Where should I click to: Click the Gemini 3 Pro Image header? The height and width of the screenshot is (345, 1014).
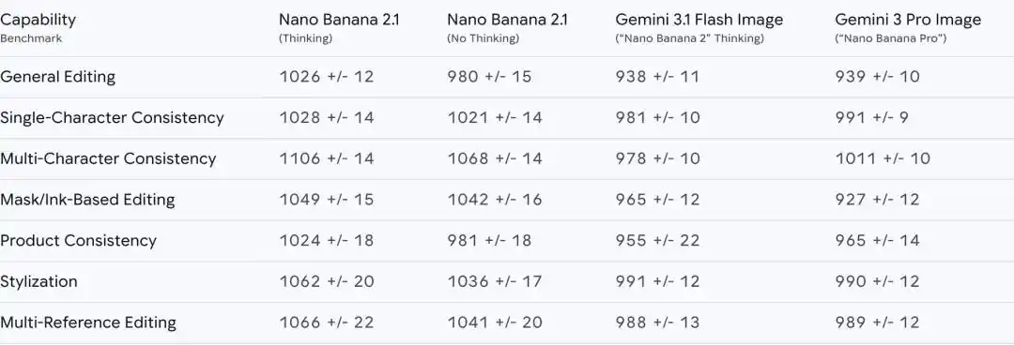[909, 28]
